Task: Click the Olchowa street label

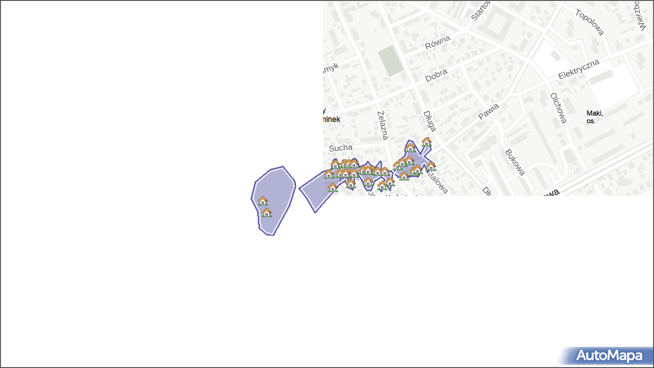Action: tap(558, 108)
